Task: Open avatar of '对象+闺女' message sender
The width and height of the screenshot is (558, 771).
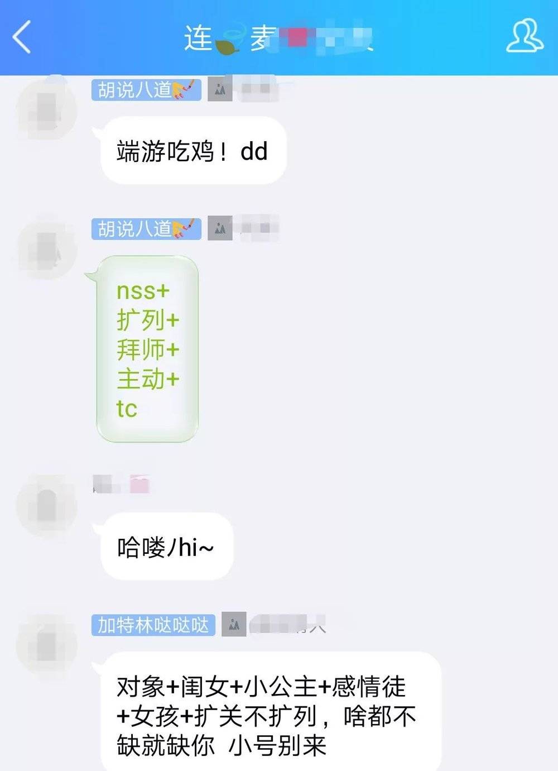Action: point(46,644)
